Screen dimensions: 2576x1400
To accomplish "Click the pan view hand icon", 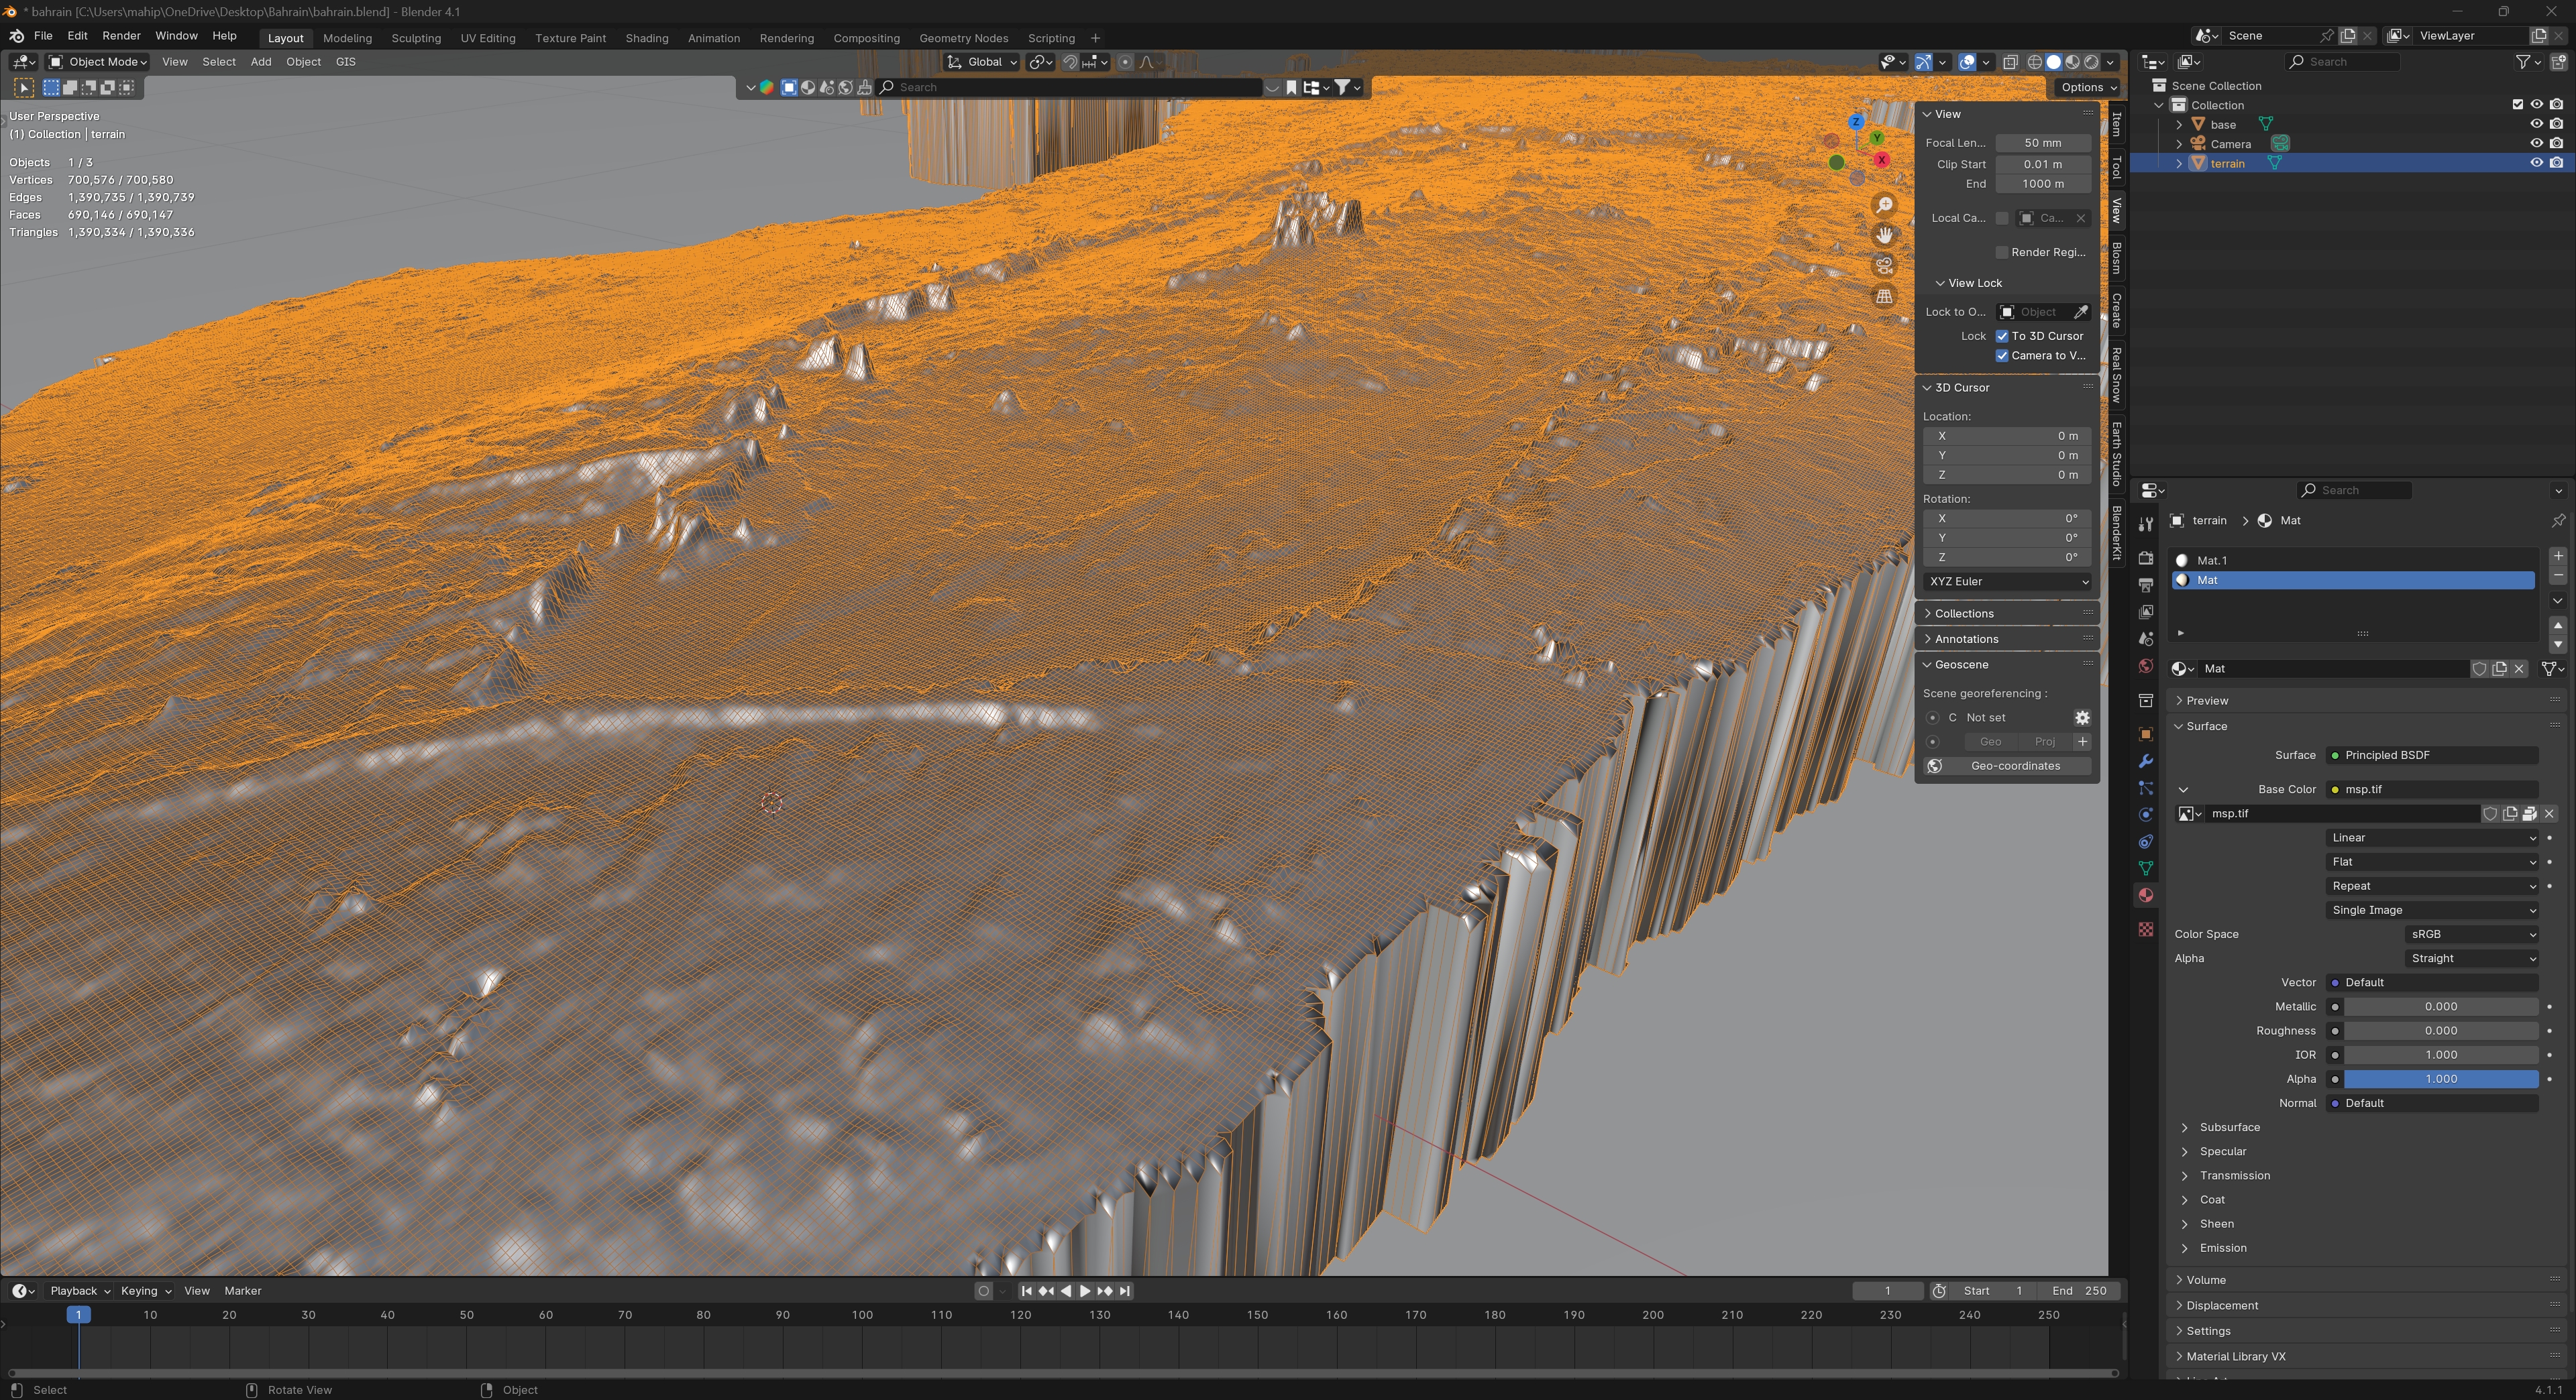I will (x=1884, y=235).
